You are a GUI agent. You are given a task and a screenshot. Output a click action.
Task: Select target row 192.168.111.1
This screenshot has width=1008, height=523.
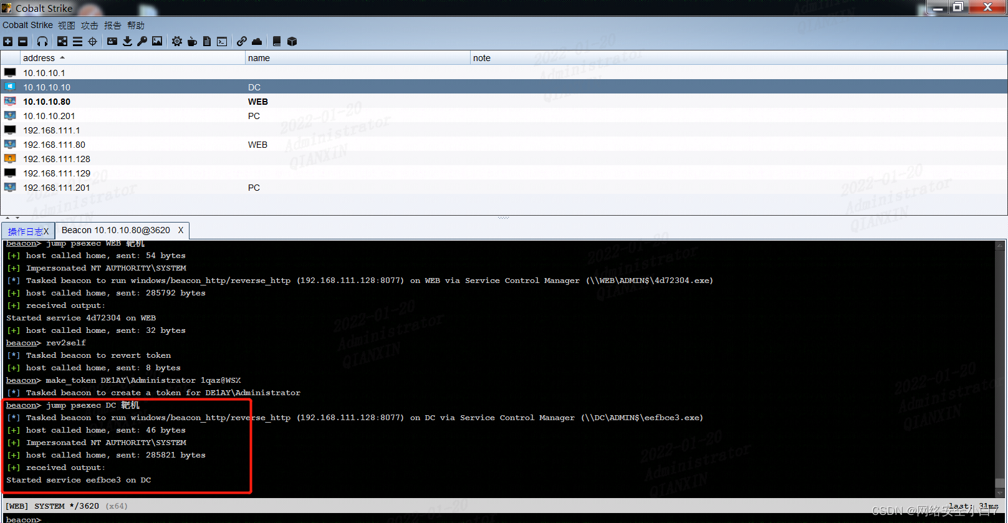[x=504, y=130]
